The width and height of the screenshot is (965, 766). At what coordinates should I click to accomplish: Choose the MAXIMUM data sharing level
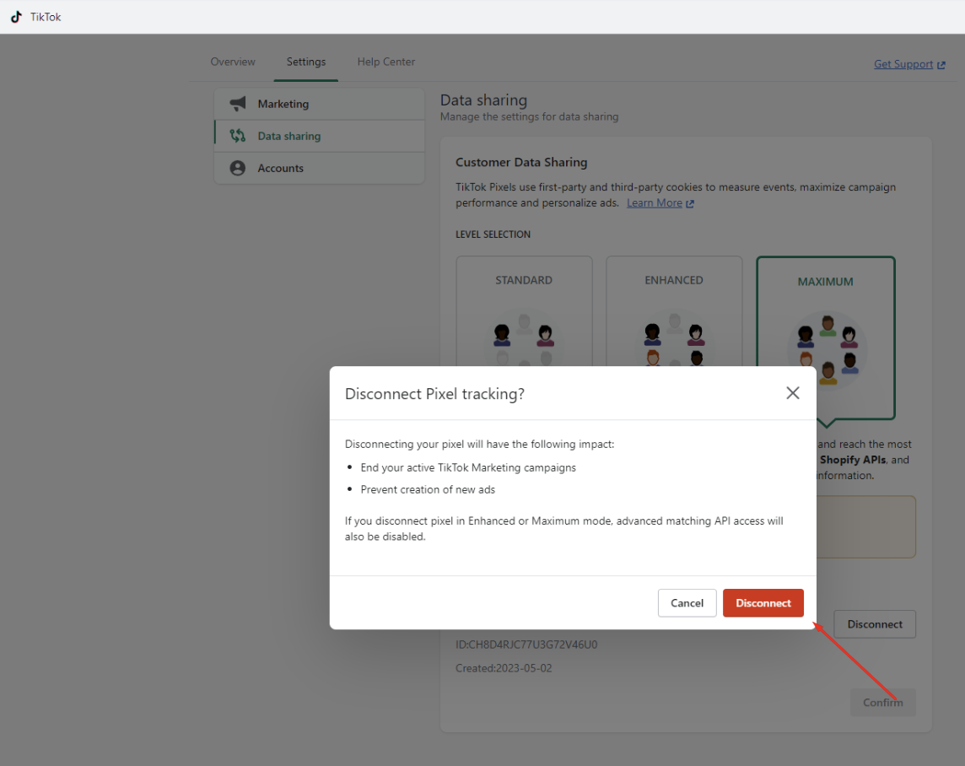[825, 337]
